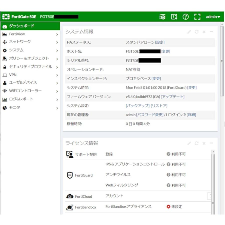Click the FortiGate logo icon in header

tap(6, 17)
